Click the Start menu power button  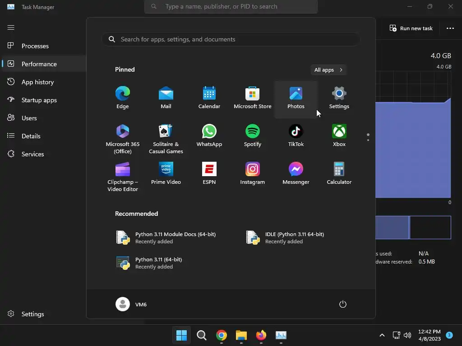coord(343,304)
